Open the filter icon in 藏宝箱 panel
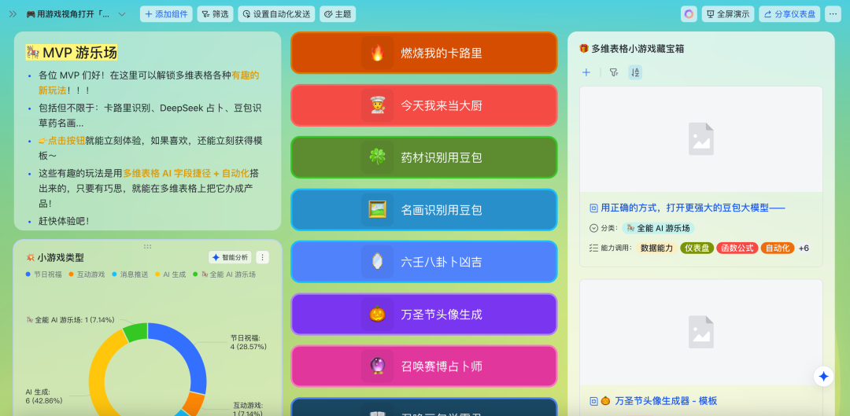Viewport: 850px width, 416px height. [614, 72]
